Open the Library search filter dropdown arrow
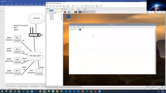166x93 pixels. tap(62, 11)
